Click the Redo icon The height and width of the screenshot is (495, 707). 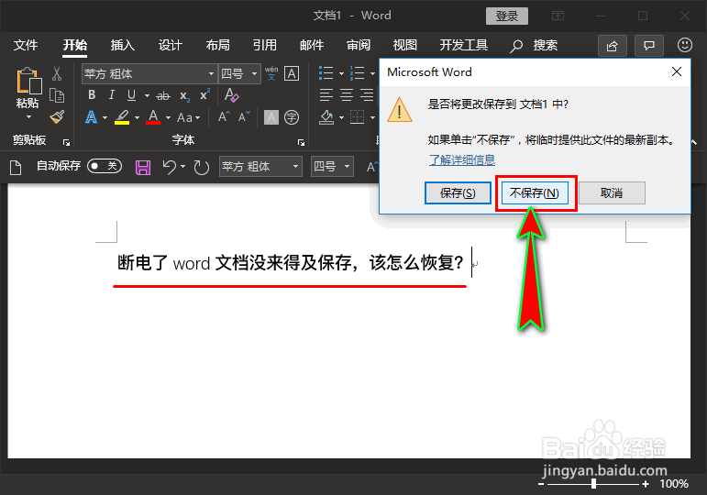click(x=201, y=167)
